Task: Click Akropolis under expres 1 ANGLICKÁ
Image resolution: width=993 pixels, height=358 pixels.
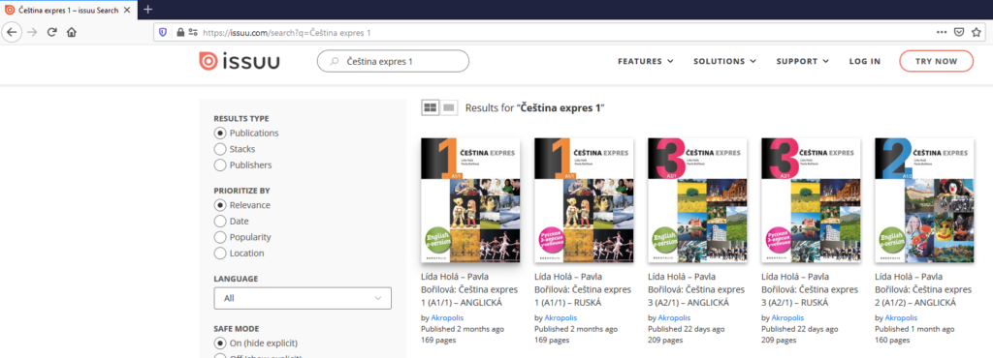Action: point(447,317)
